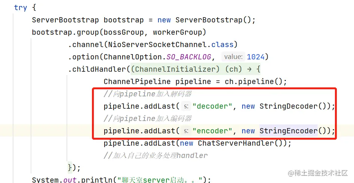This screenshot has height=183, width=354.
Task: Click the closing '});' of the lambda
Action: tap(74, 168)
